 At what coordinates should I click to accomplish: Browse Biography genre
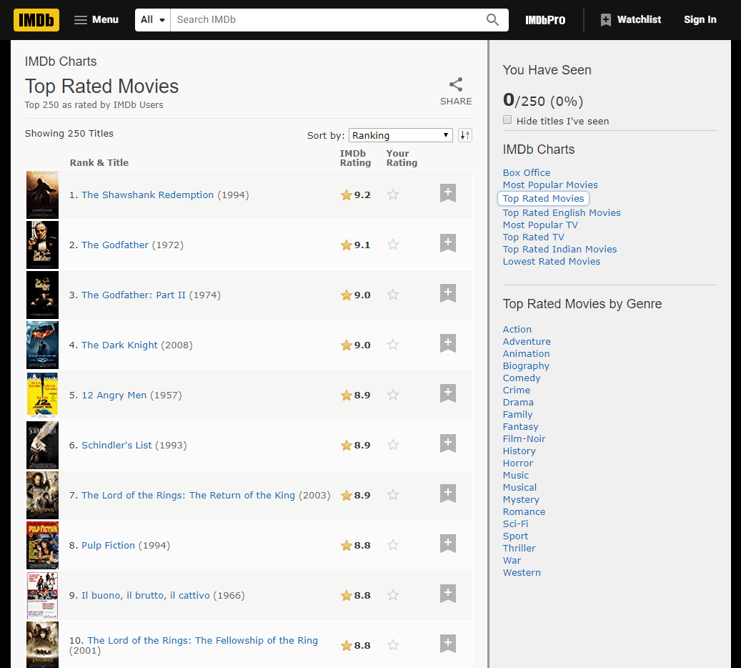pos(526,366)
